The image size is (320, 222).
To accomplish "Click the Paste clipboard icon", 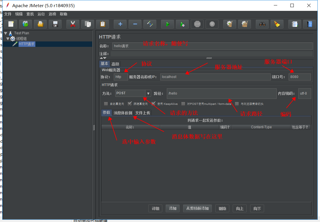I will pyautogui.click(x=103, y=24).
